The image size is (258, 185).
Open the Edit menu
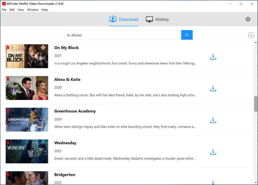pos(12,10)
